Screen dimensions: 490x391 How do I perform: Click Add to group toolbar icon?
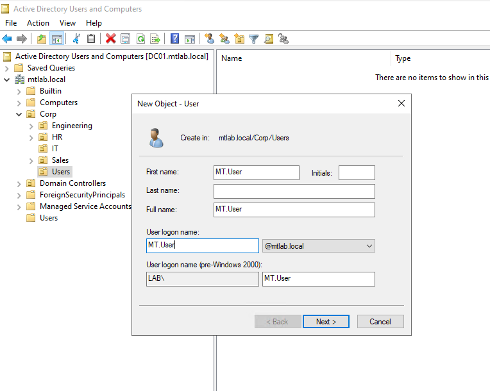pos(283,38)
